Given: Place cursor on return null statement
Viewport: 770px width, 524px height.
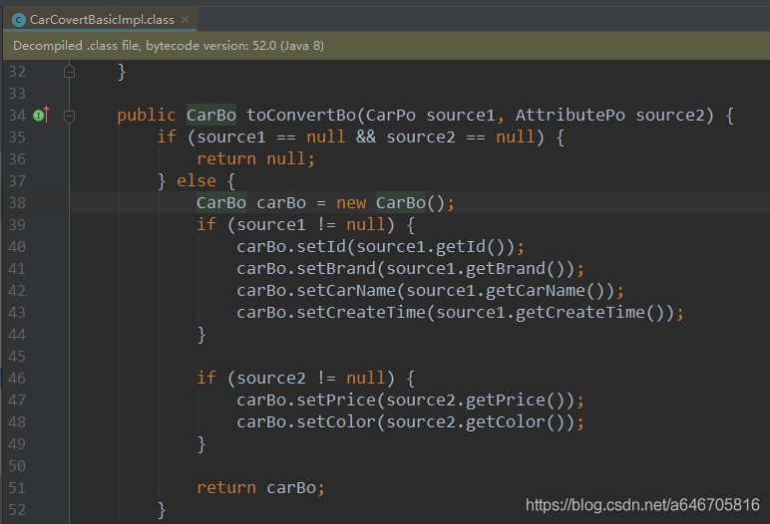Looking at the screenshot, I should point(255,159).
